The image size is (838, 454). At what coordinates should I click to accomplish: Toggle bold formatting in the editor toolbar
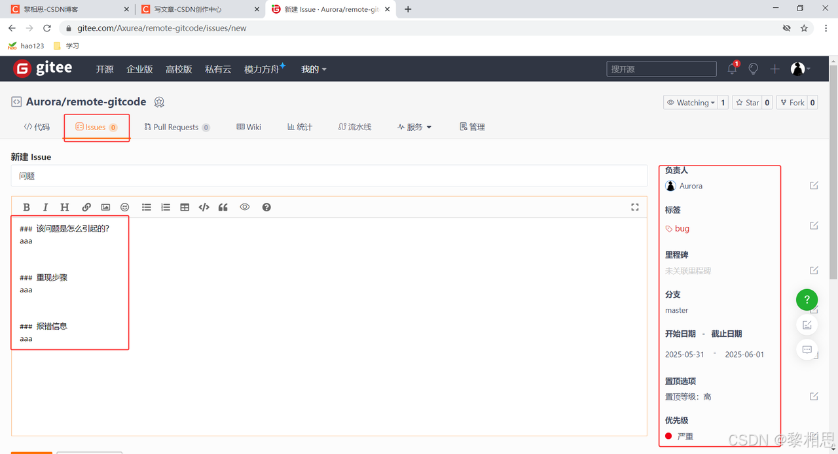[26, 207]
